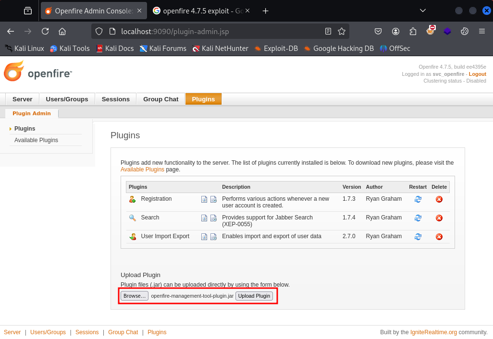Open the footer Plugins link
Viewport: 493px width, 339px height.
[157, 332]
